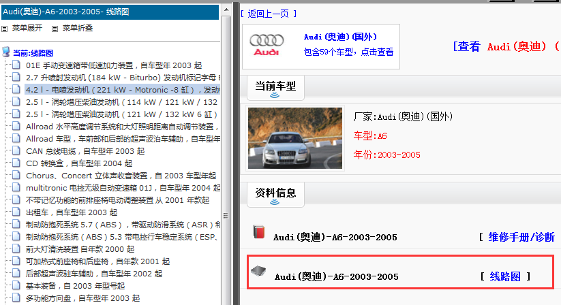This screenshot has height=305, width=561.
Task: Open 维修手册/诊断 link
Action: point(521,237)
